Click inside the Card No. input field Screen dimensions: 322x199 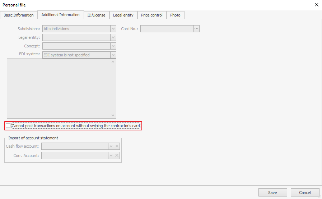[167, 29]
